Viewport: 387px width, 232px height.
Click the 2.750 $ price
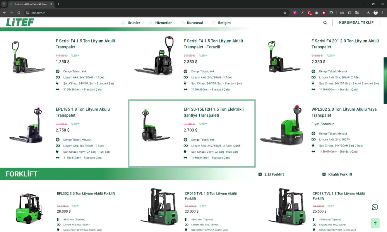[x=62, y=130]
